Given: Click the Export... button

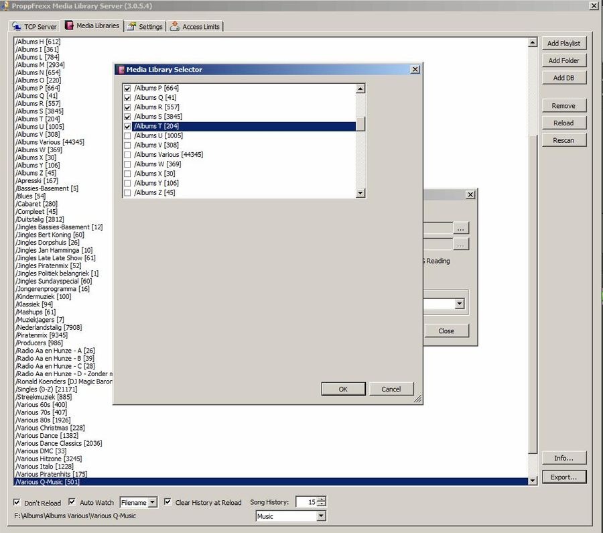Looking at the screenshot, I should (x=563, y=477).
